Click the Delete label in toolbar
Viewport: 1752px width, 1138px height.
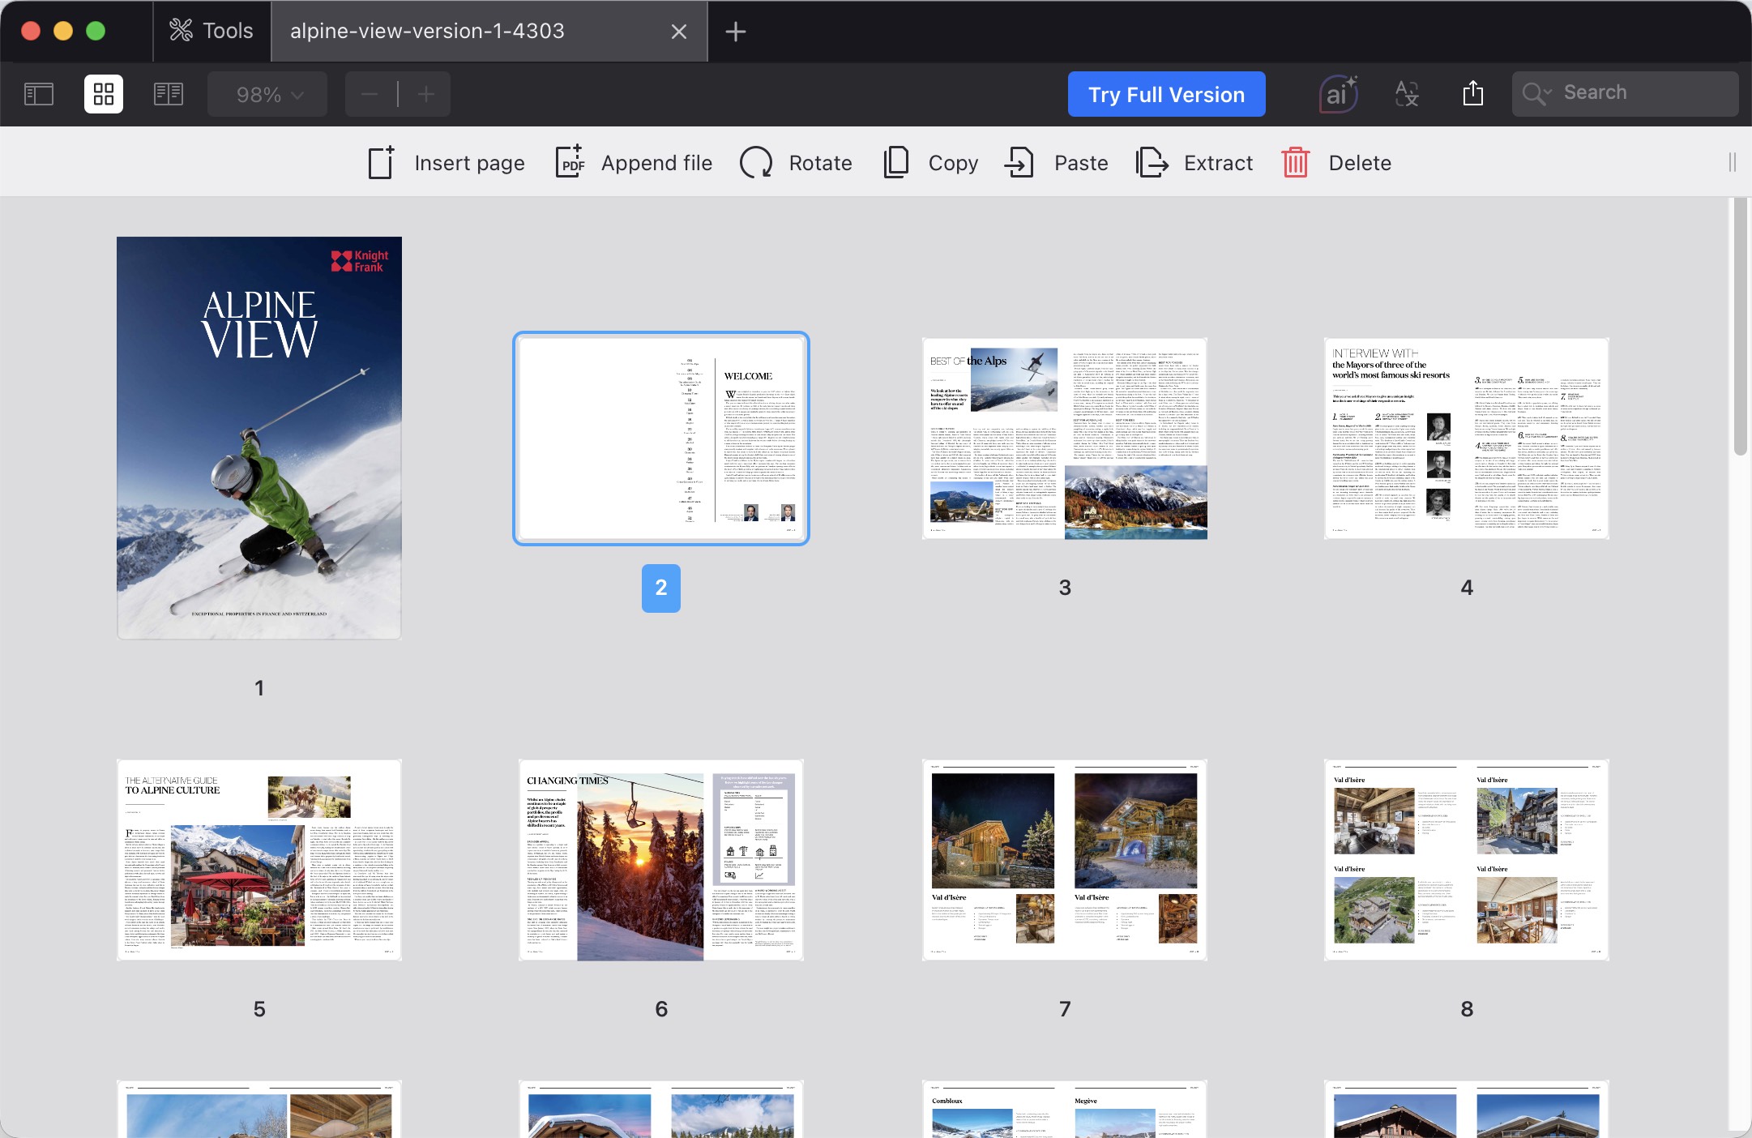coord(1360,163)
